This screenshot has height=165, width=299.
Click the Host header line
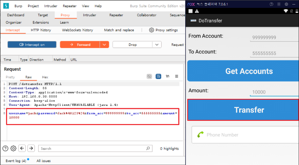pyautogui.click(x=33, y=96)
